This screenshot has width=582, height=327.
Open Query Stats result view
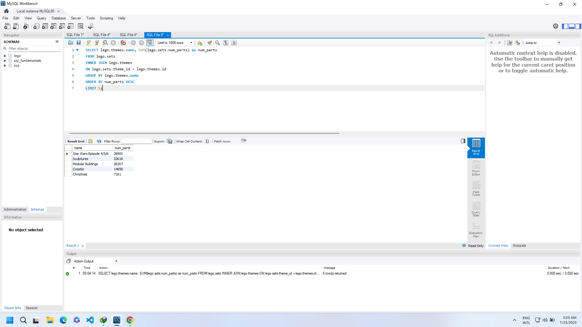(476, 209)
